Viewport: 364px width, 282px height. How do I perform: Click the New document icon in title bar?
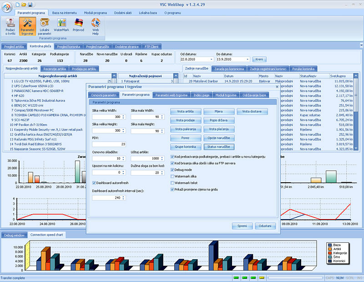18,5
